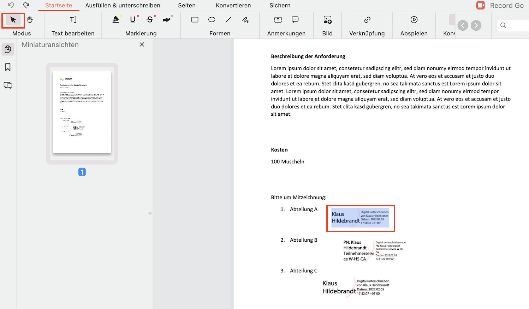Viewport: 529px width, 309px height.
Task: Click the signature under Abteilung C
Action: click(356, 287)
